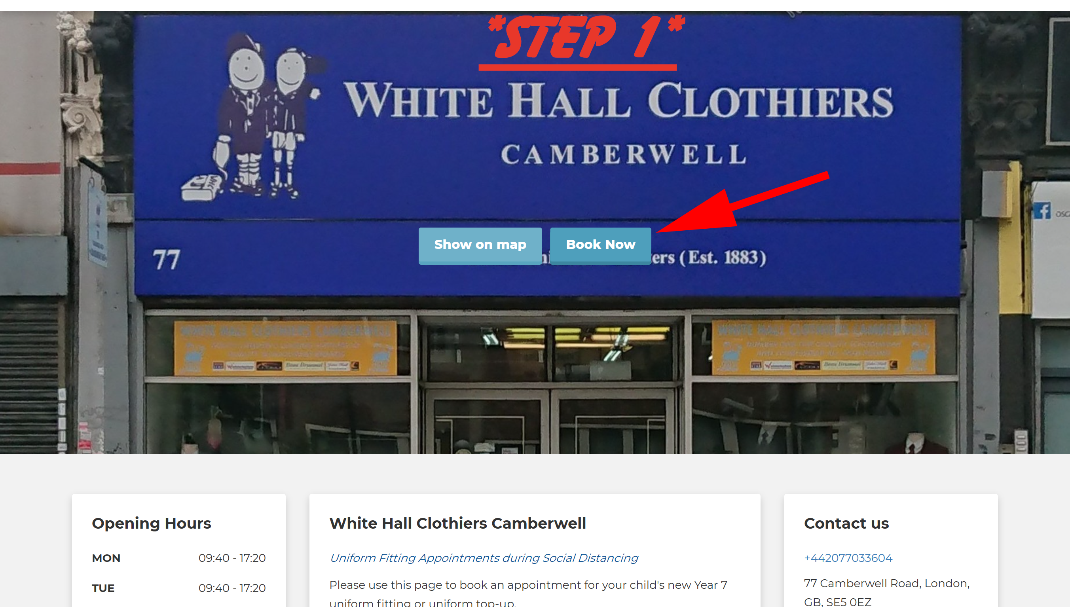Image resolution: width=1070 pixels, height=607 pixels.
Task: Click the TUE 09:40 - 17:20 row
Action: click(x=179, y=588)
